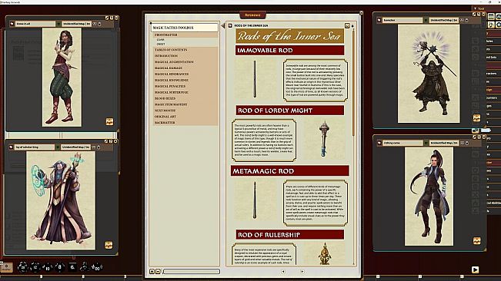Click collapse-all button at index bottom

[158, 272]
